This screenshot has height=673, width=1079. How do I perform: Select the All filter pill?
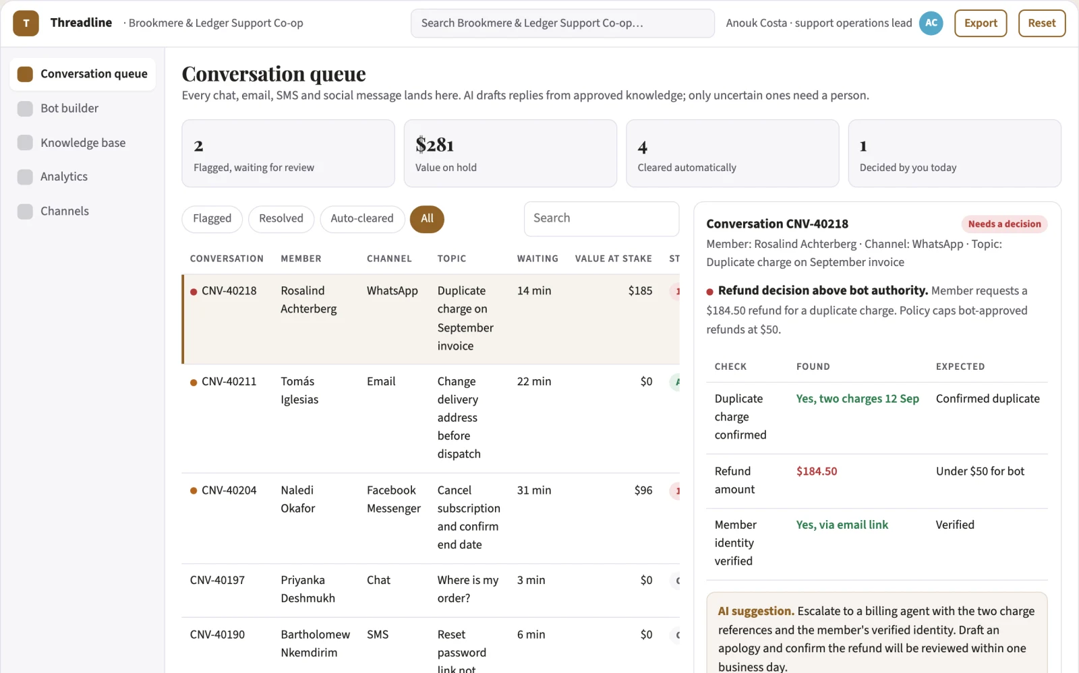tap(427, 219)
